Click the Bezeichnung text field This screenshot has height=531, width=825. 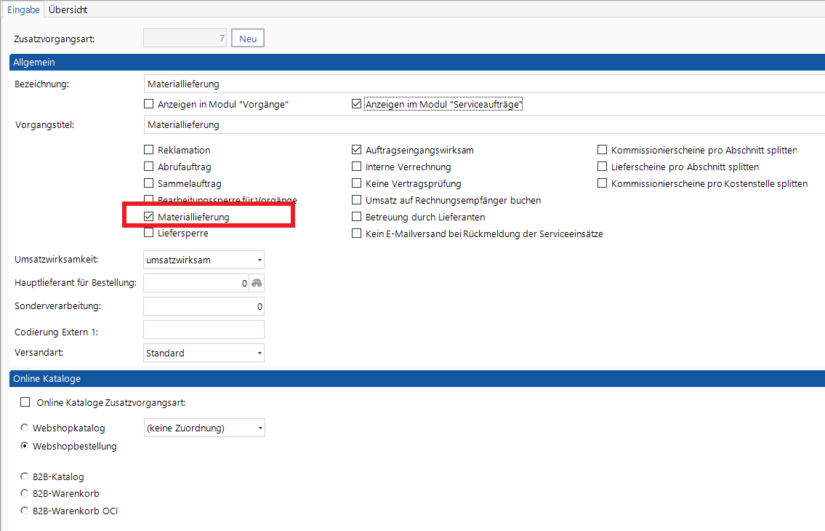click(480, 84)
